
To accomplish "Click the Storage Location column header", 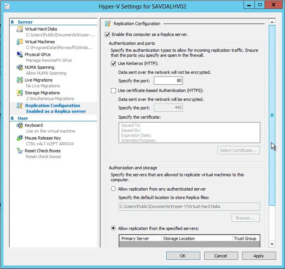I will tap(197, 238).
